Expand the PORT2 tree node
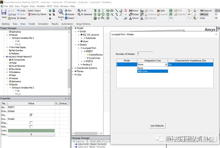Image resolution: width=220 pixels, height=148 pixels. point(82,61)
